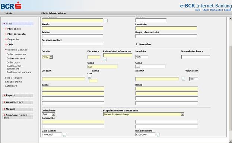Focus the Localitate input field
Image resolution: width=232 pixels, height=143 pixels.
click(166, 28)
